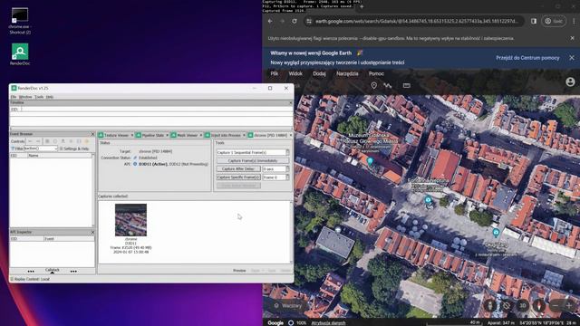580x326 pixels.
Task: Open the Widok menu in Google Earth
Action: [x=295, y=73]
